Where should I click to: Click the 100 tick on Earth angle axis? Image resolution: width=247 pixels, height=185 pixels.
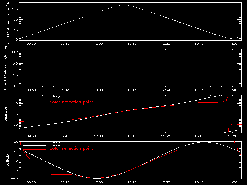15,20
